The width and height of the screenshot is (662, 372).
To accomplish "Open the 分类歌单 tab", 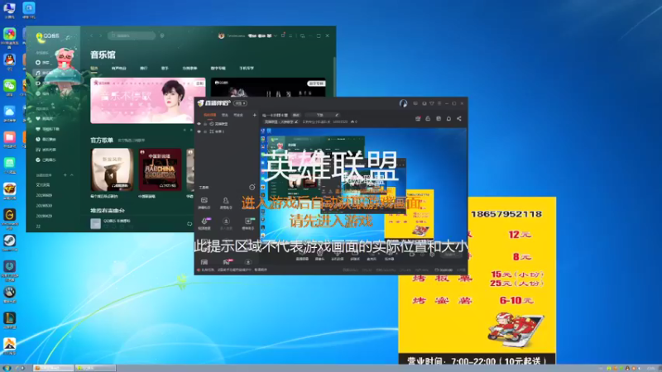I will point(189,68).
